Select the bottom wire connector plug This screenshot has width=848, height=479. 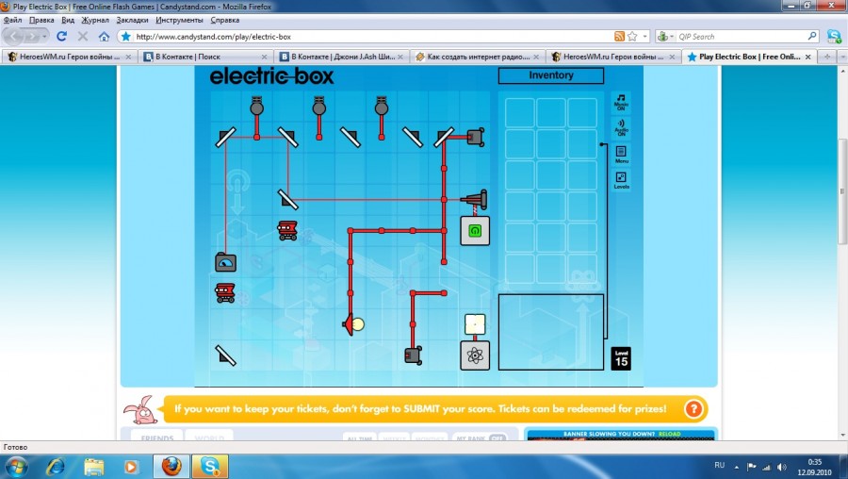[x=414, y=355]
